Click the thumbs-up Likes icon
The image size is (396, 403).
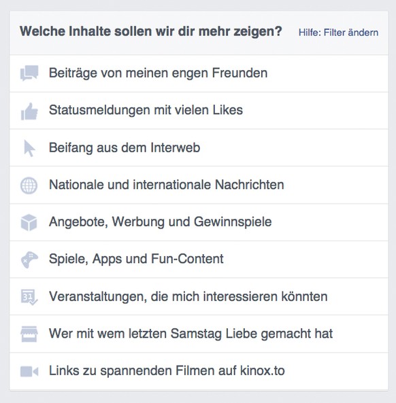(x=29, y=111)
